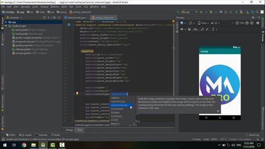The width and height of the screenshot is (265, 149).
Task: Click the scroll-from-source target icon
Action: (x=44, y=17)
